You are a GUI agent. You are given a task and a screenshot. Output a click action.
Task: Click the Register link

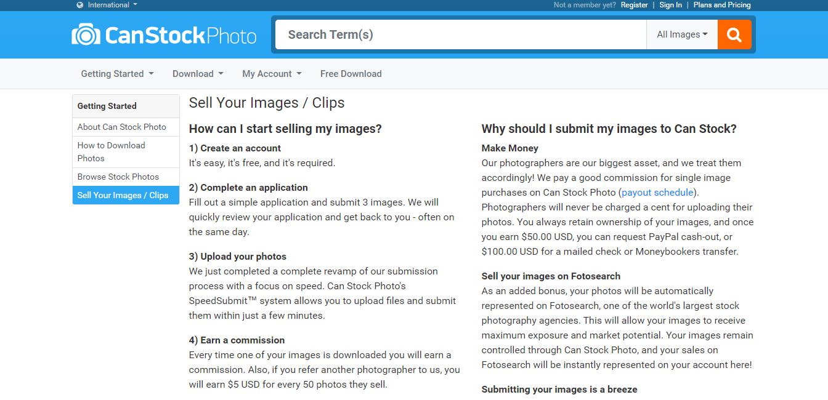634,5
